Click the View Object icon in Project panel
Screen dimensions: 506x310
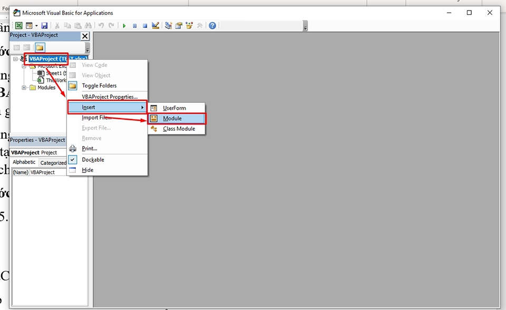(x=27, y=47)
